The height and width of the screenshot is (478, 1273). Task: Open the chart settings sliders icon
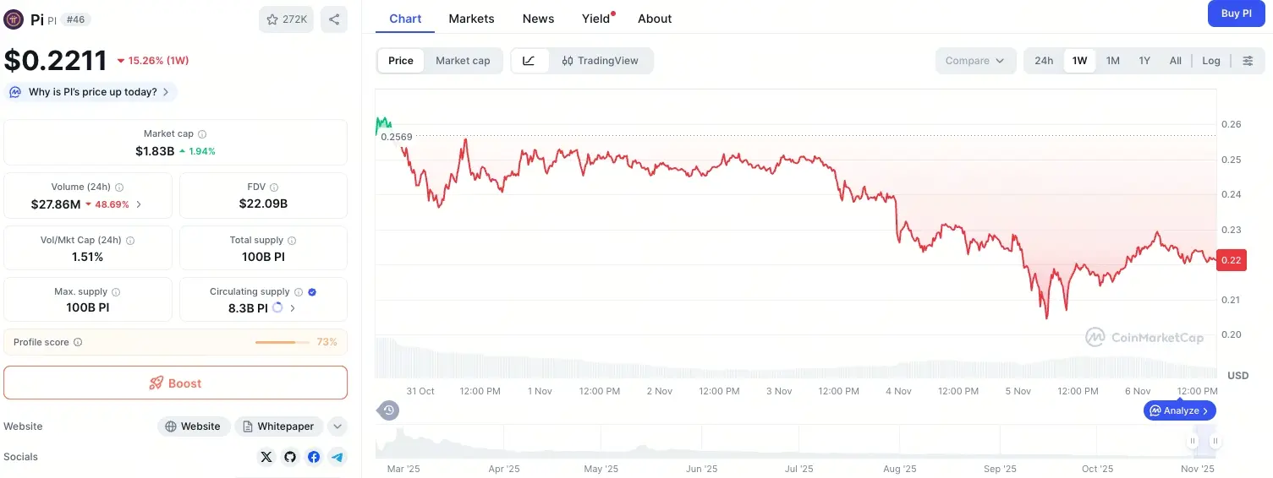[1248, 61]
